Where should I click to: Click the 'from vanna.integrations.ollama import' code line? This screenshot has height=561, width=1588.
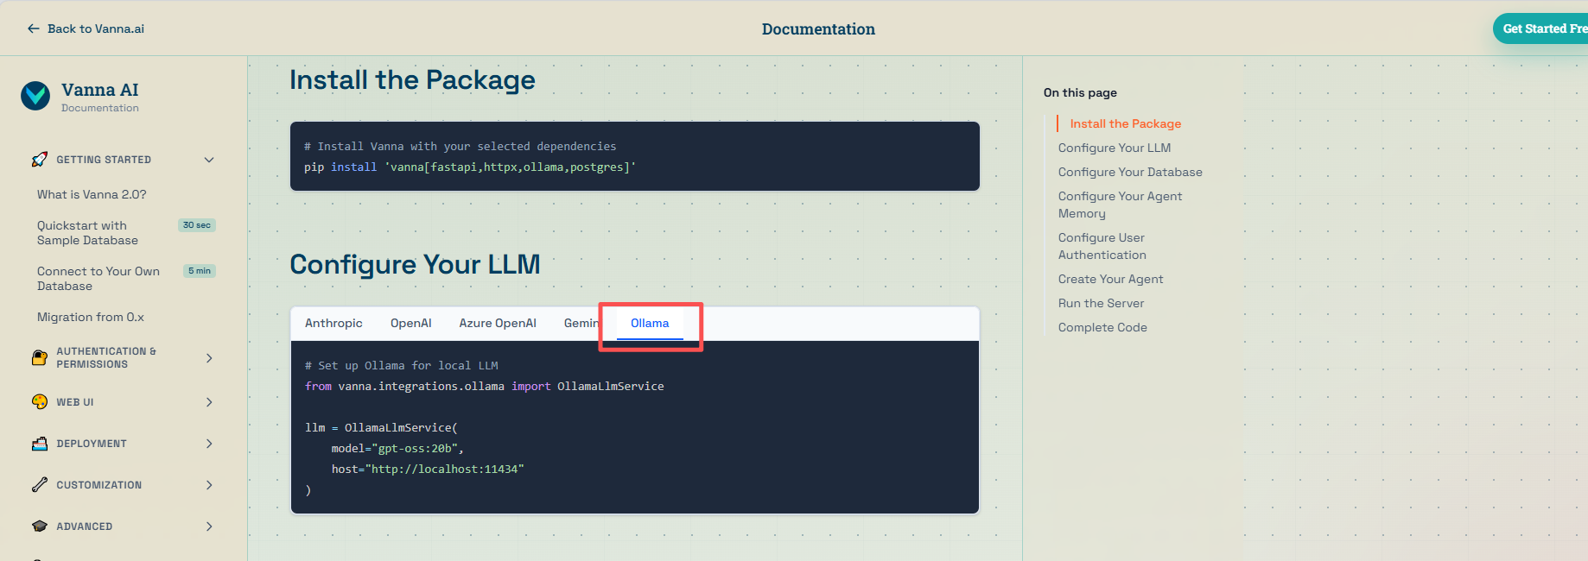(x=484, y=386)
